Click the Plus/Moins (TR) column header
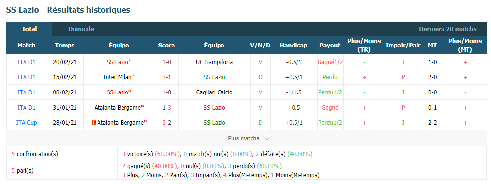The height and width of the screenshot is (184, 491). (364, 46)
